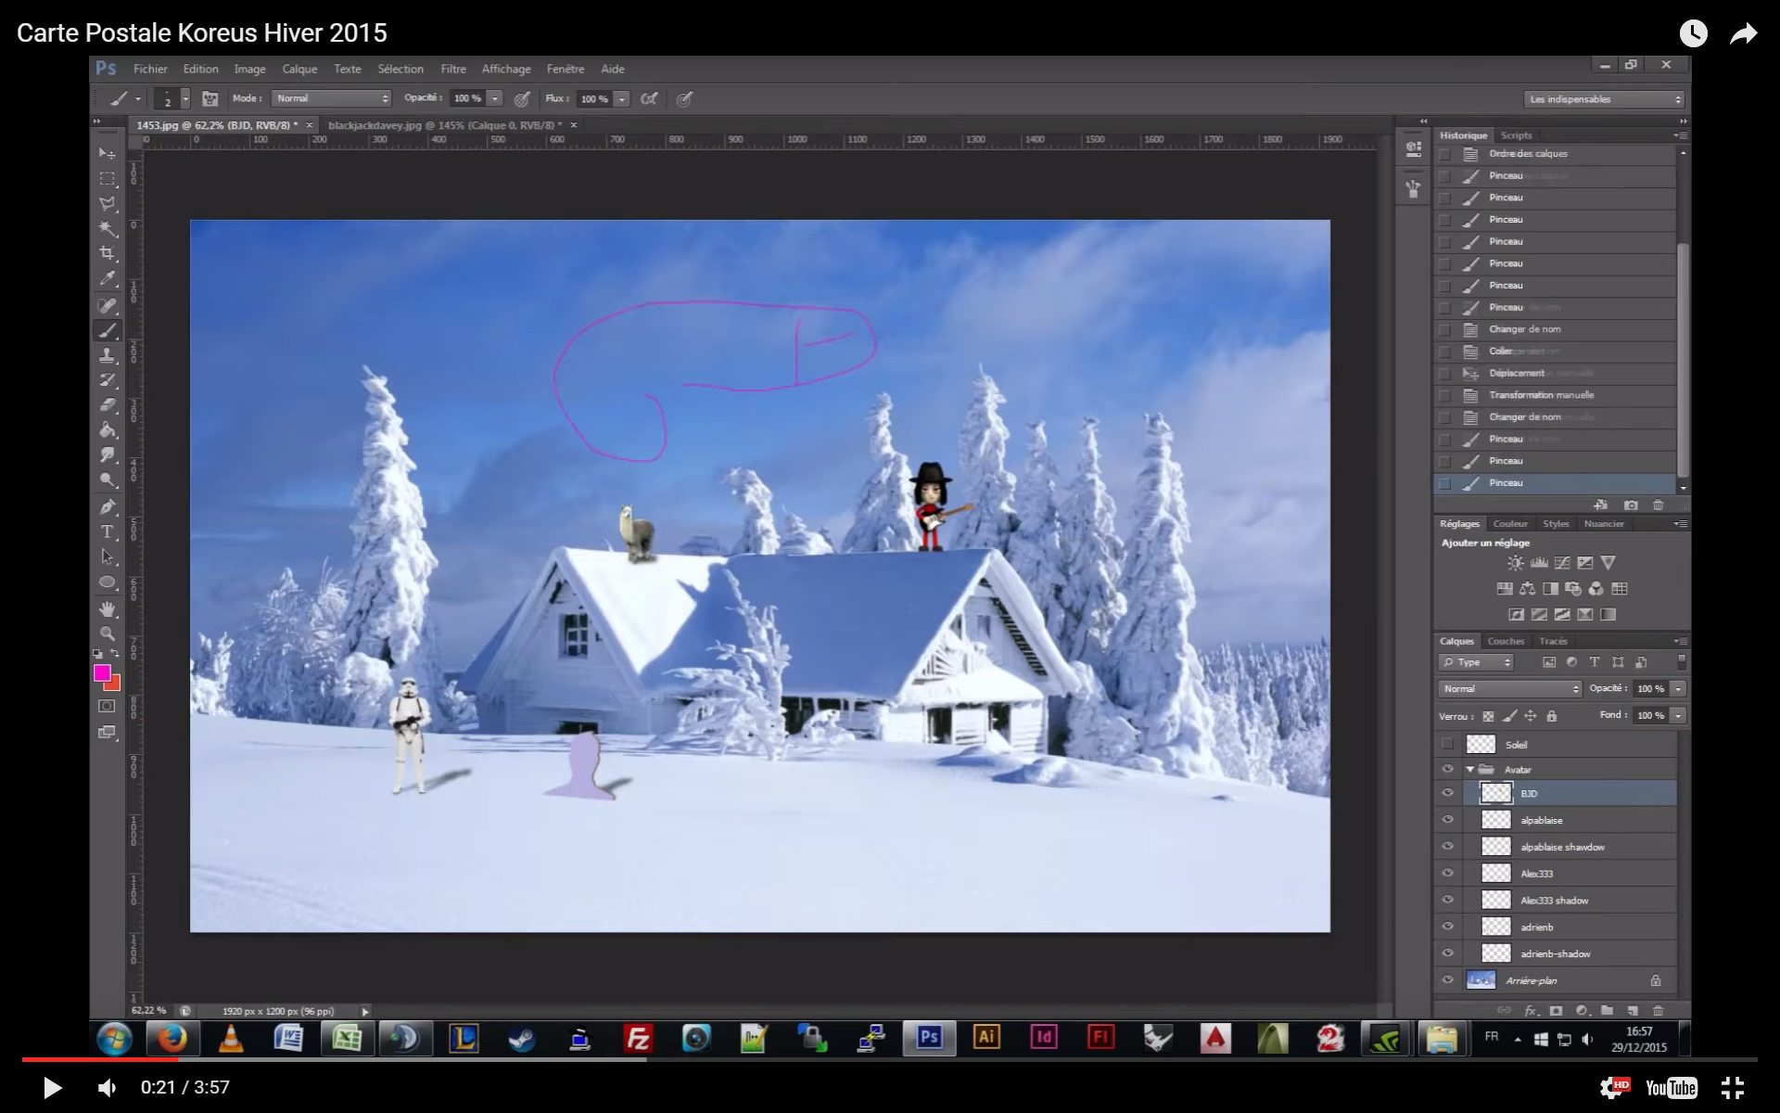Open the Filtre menu
Viewport: 1780px width, 1113px height.
point(453,69)
